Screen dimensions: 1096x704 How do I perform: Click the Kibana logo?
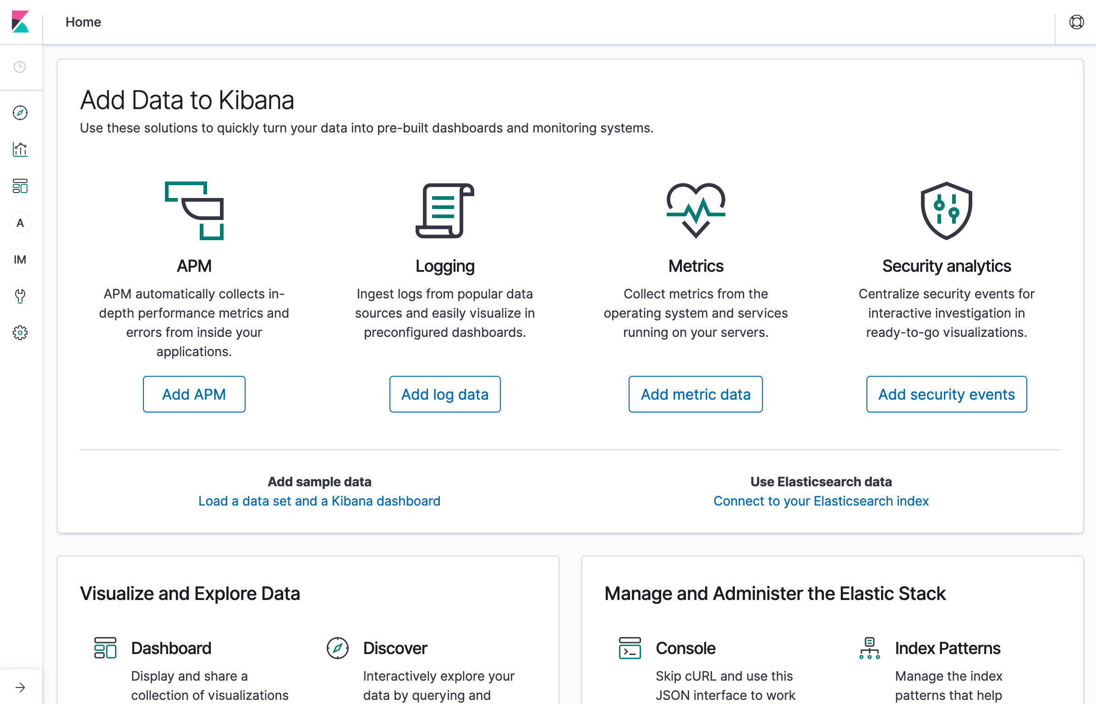click(20, 22)
